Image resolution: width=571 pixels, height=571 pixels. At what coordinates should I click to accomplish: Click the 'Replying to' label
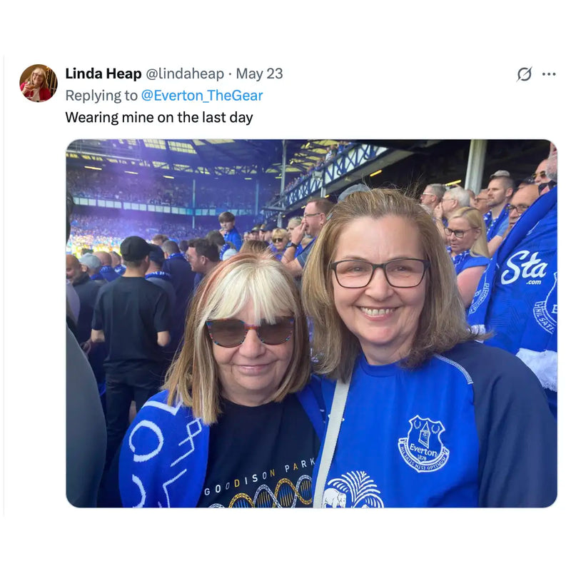pyautogui.click(x=101, y=96)
